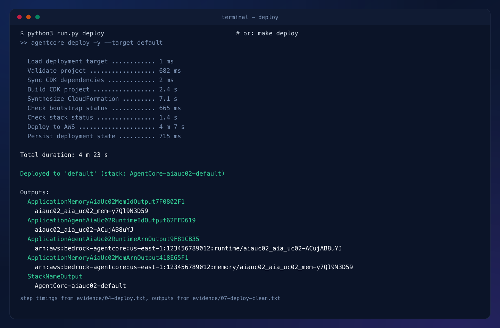Click the memory ARN value line
The image size is (500, 328).
[194, 267]
